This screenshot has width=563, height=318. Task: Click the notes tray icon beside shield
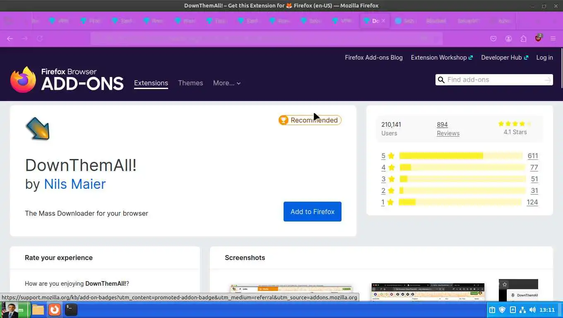512,310
